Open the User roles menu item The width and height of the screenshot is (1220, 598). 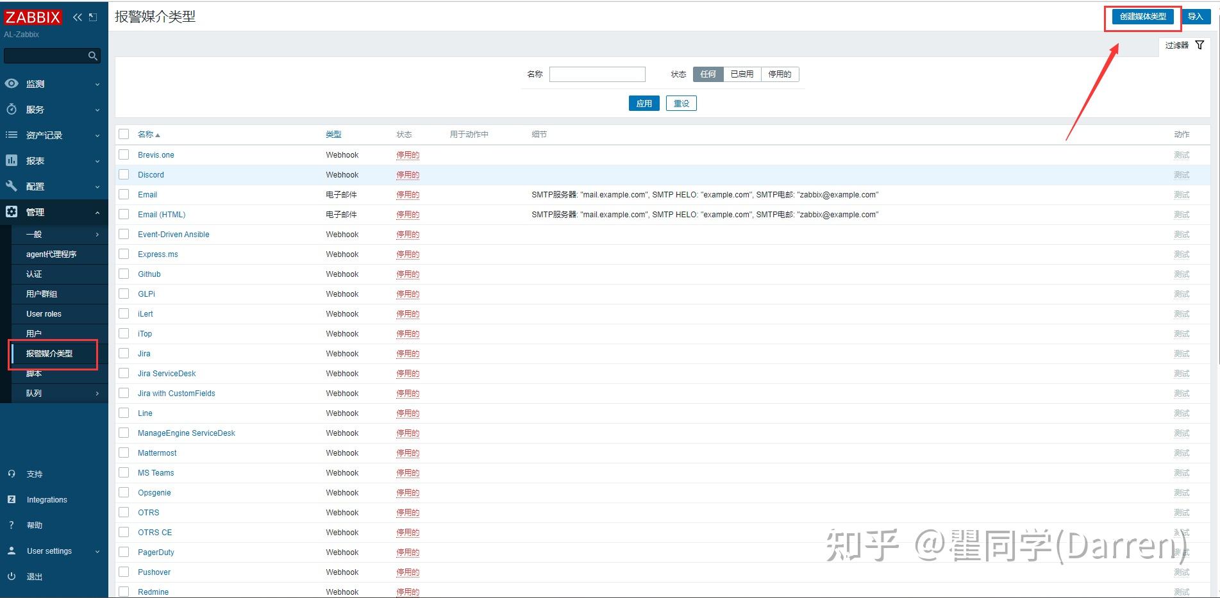(44, 313)
